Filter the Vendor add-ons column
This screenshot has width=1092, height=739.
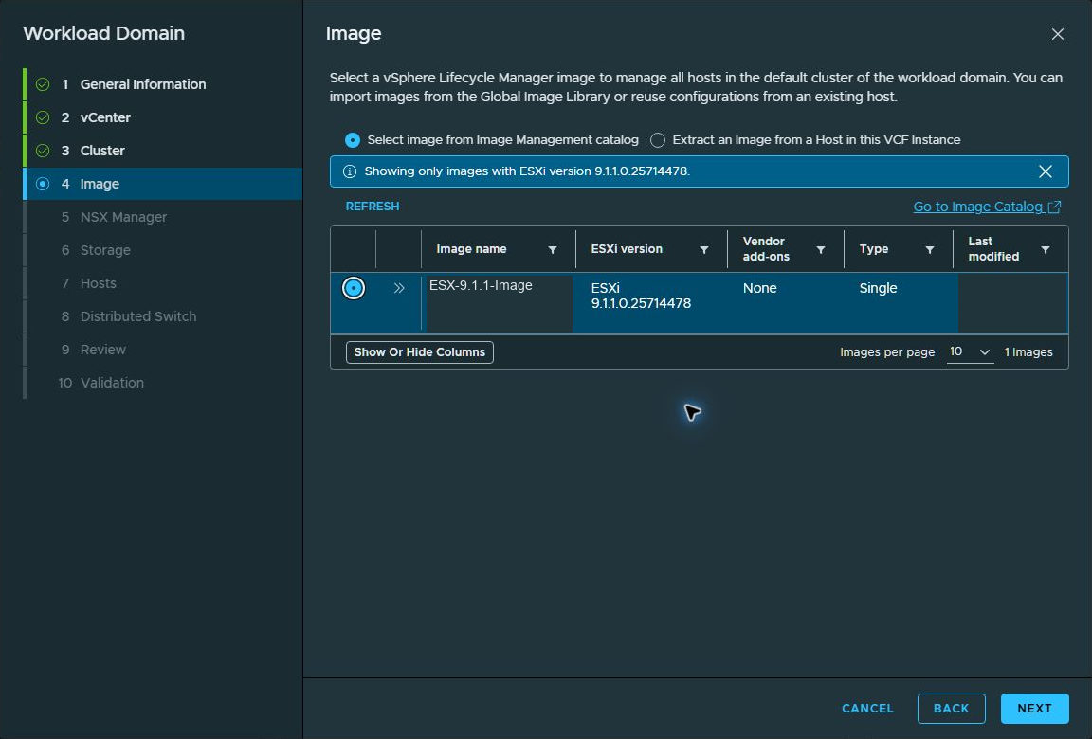click(820, 250)
